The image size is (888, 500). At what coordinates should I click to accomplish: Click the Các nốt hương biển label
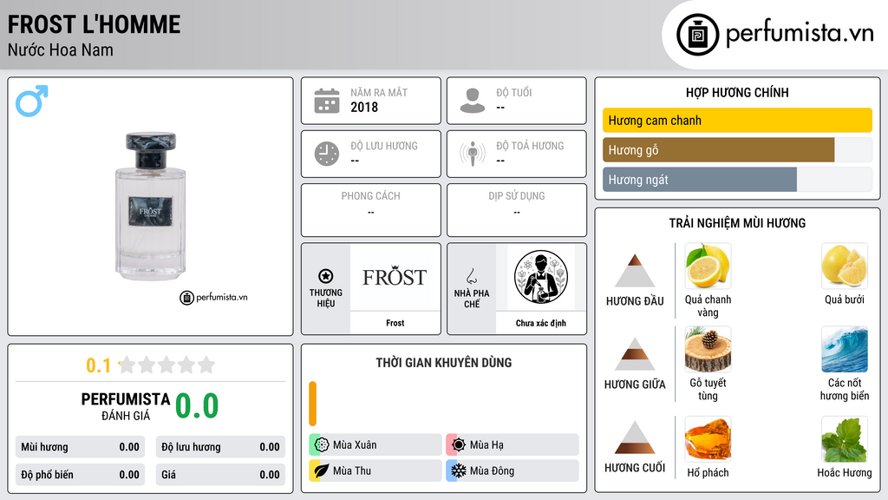(x=845, y=390)
